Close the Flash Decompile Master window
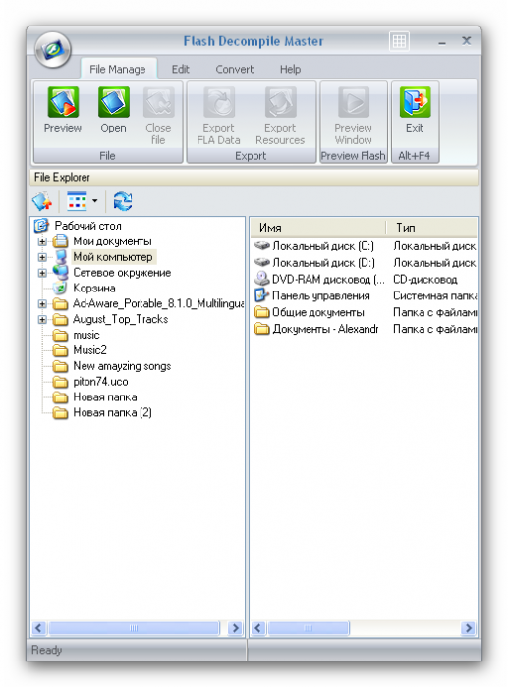Screen dimensions: 508x687 pyautogui.click(x=466, y=41)
